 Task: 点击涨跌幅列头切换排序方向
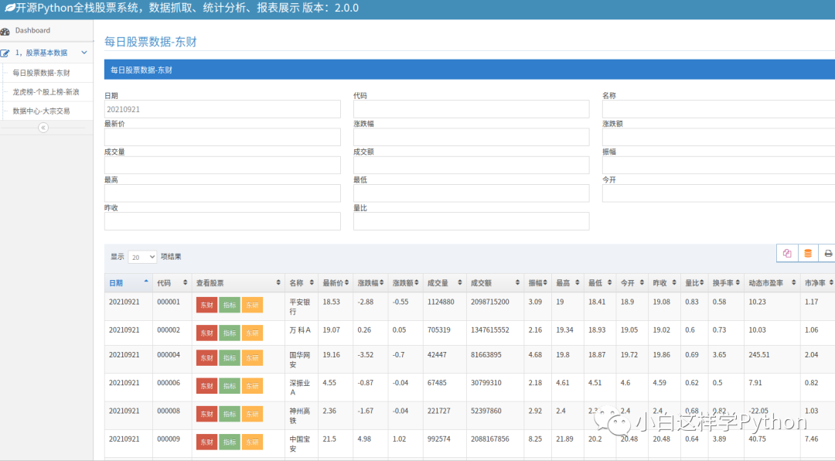click(x=380, y=282)
